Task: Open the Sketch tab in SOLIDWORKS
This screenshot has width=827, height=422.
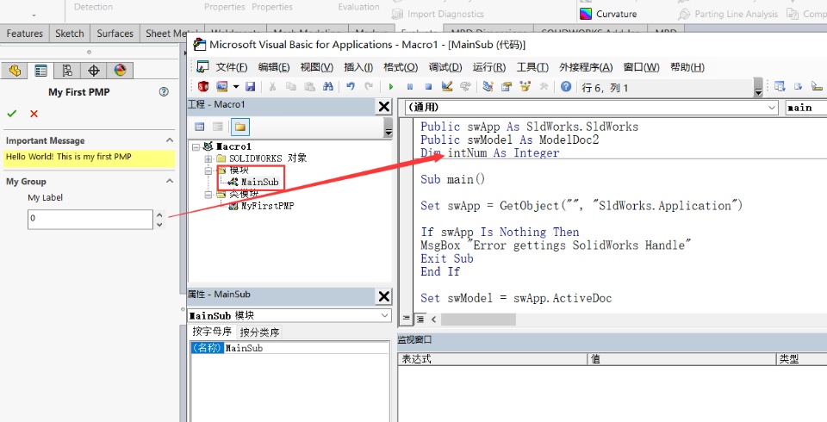Action: [x=70, y=34]
